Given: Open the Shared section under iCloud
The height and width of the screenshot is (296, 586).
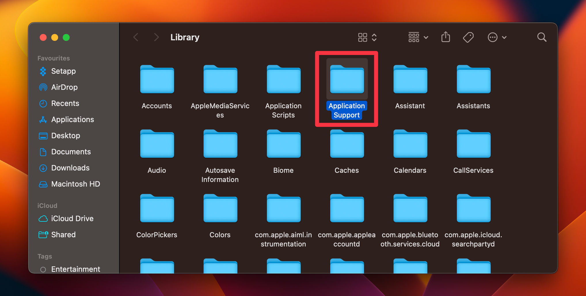Looking at the screenshot, I should point(63,235).
